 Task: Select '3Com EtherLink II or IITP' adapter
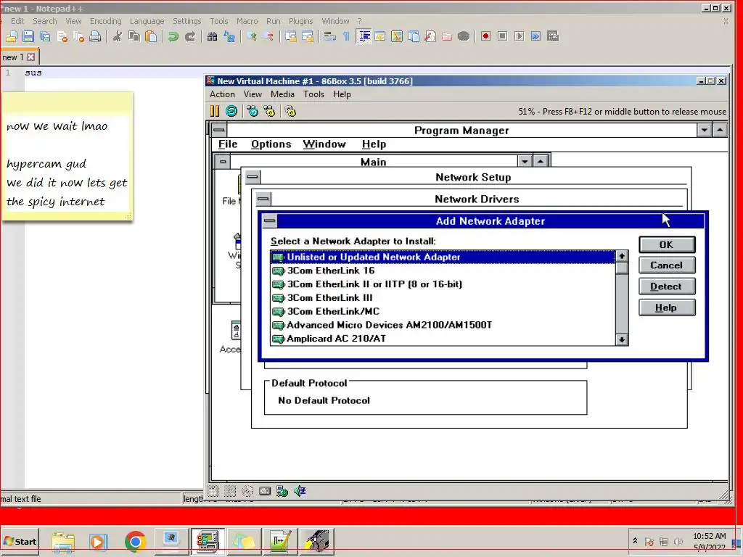[443, 284]
